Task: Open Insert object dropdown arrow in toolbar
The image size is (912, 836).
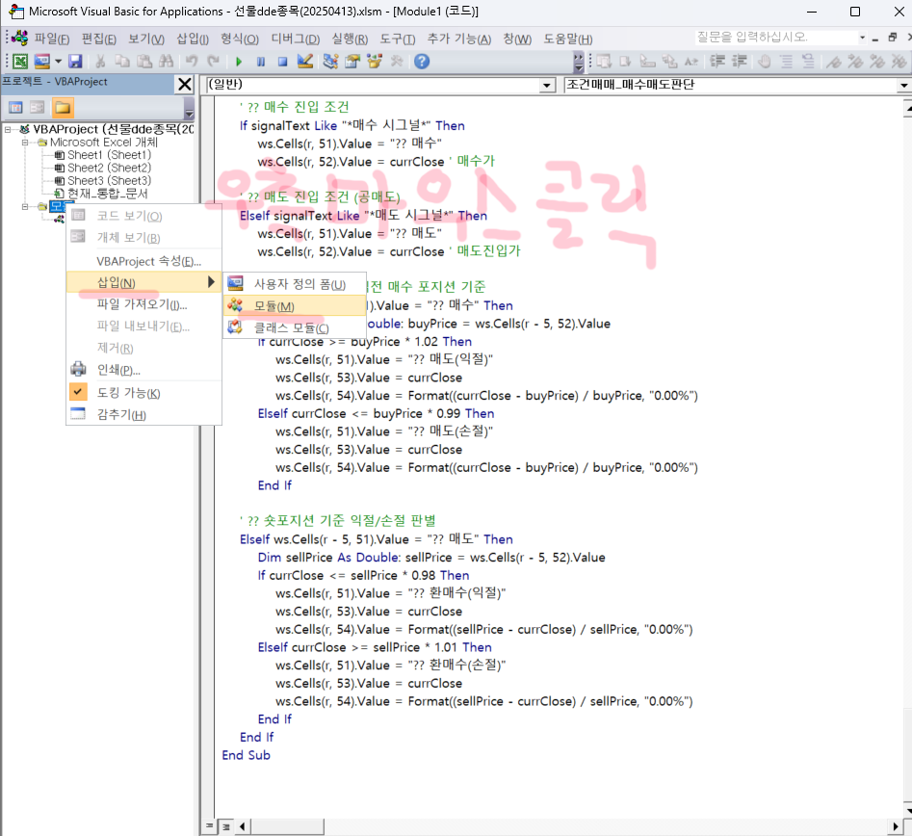Action: [58, 61]
